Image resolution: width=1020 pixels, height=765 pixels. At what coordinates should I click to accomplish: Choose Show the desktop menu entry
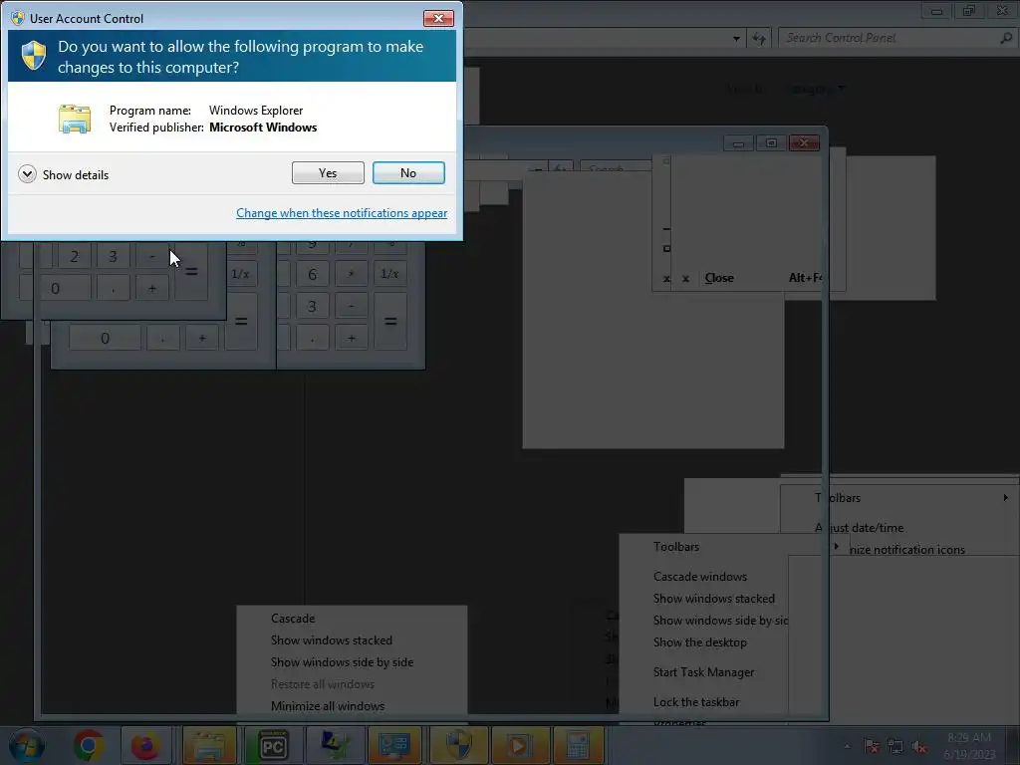[700, 642]
